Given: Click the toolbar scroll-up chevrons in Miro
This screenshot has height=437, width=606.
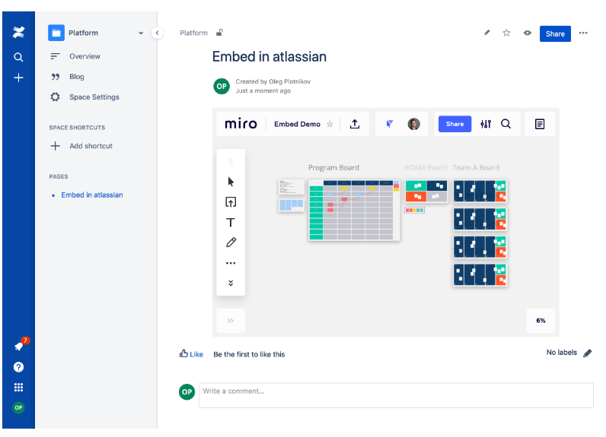Looking at the screenshot, I should point(231,162).
